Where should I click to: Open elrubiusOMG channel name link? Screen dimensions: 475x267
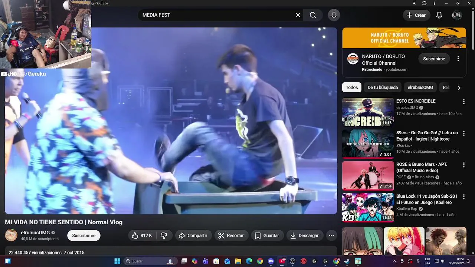coord(35,233)
